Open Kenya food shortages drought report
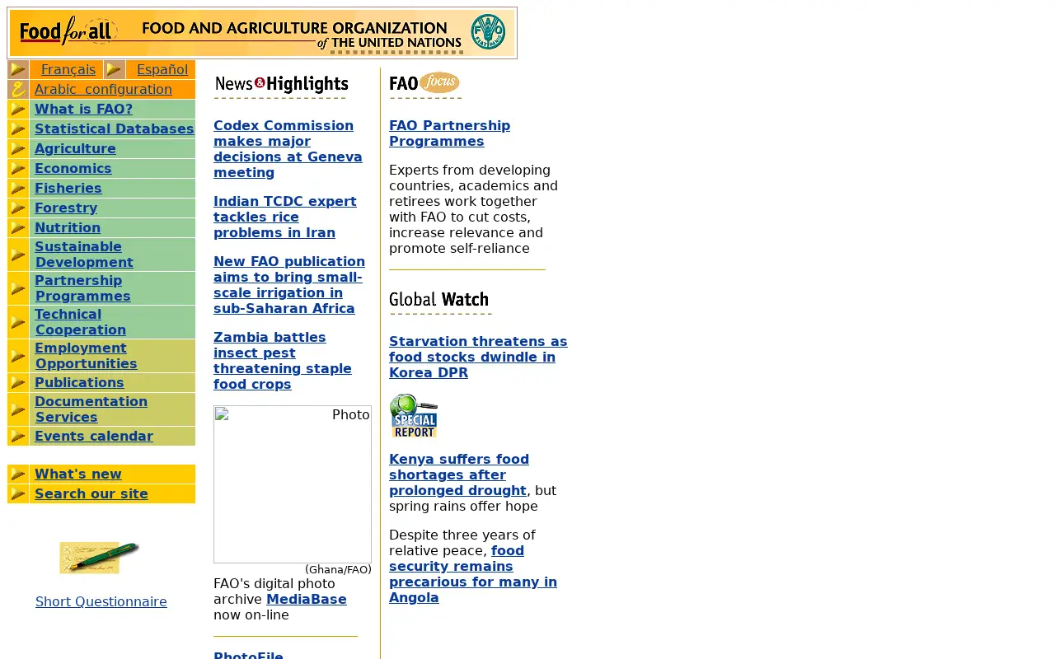 (x=459, y=475)
